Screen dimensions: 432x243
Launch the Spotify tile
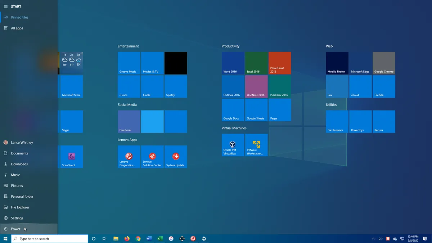click(176, 86)
